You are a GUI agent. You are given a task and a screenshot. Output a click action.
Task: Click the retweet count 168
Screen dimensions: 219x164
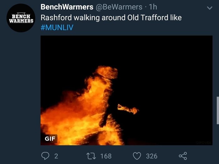tap(106, 156)
